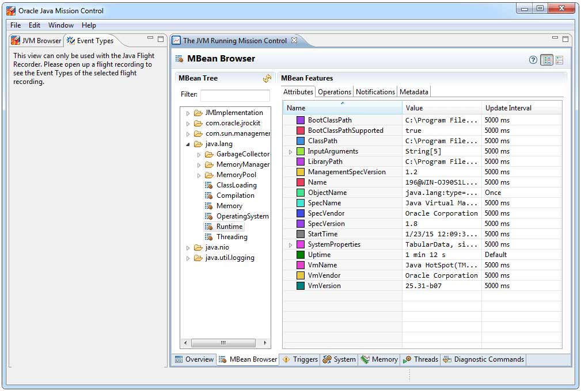This screenshot has height=391, width=581.
Task: Open the File menu
Action: tap(16, 25)
